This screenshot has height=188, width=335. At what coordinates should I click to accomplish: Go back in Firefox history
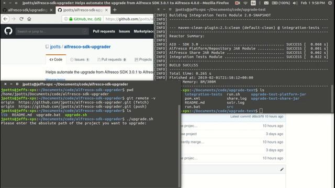pos(5,19)
